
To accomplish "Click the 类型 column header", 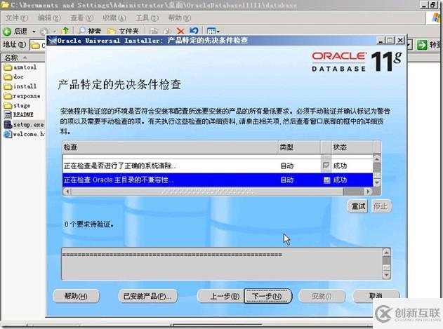I will (x=300, y=147).
